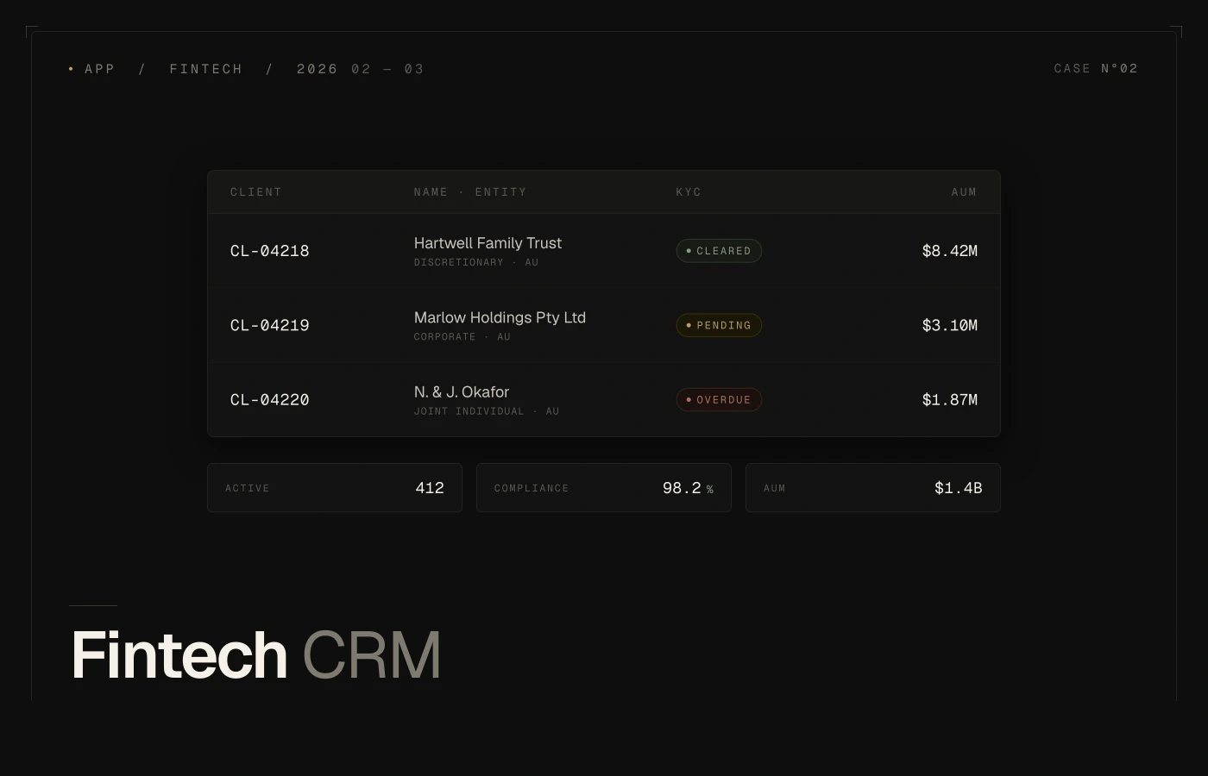Open client ID CL-04218

click(x=270, y=251)
